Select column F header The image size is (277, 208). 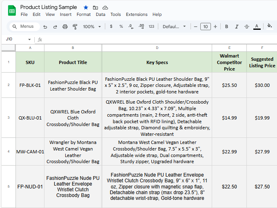[x=262, y=48]
